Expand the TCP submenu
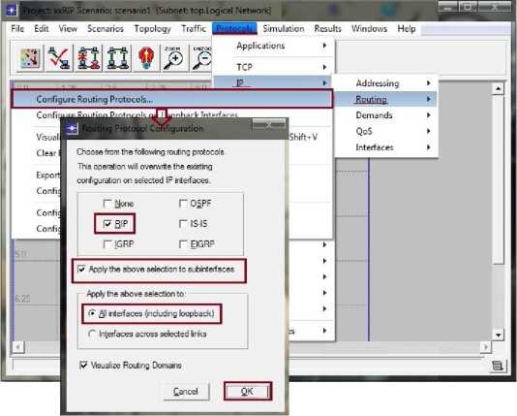 274,67
